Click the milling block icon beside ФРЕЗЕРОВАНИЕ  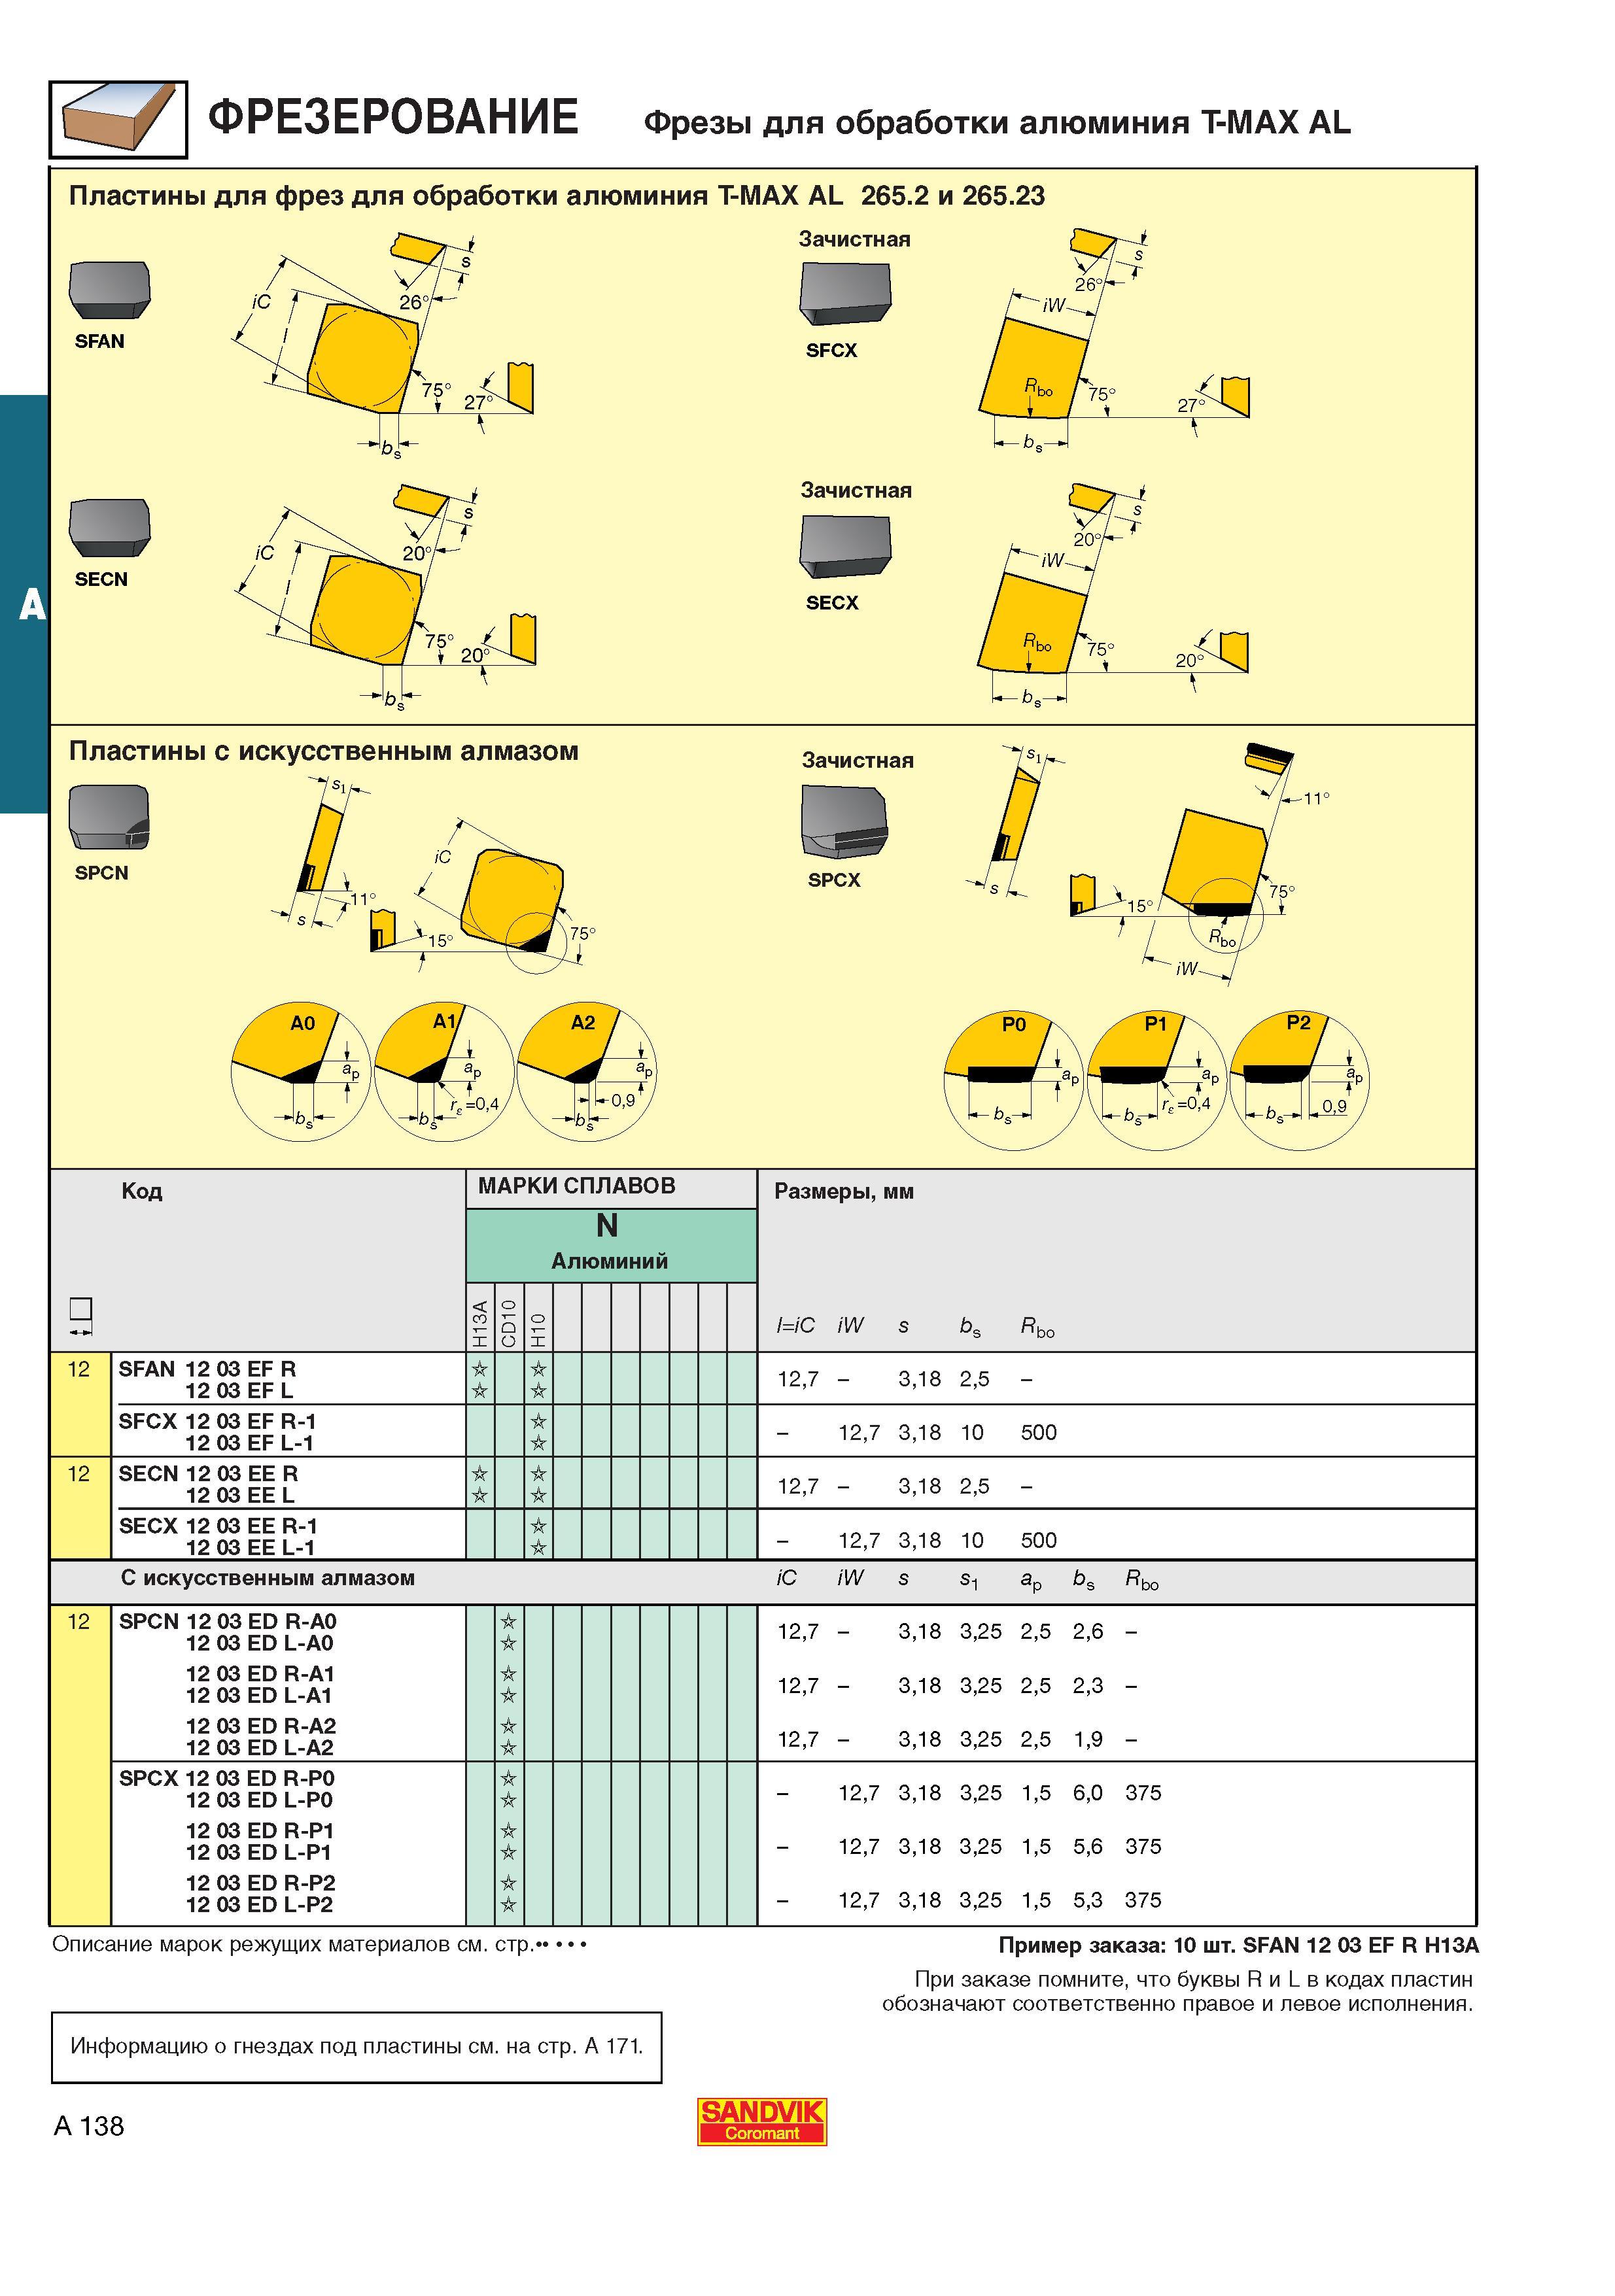(118, 119)
